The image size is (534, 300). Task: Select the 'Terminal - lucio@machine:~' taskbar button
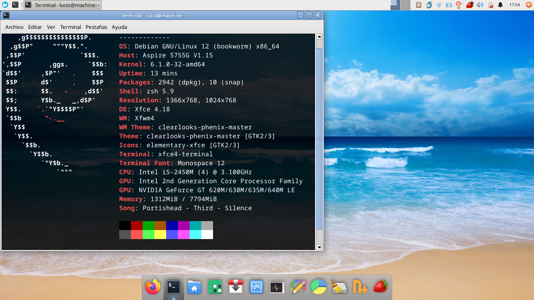pyautogui.click(x=63, y=5)
